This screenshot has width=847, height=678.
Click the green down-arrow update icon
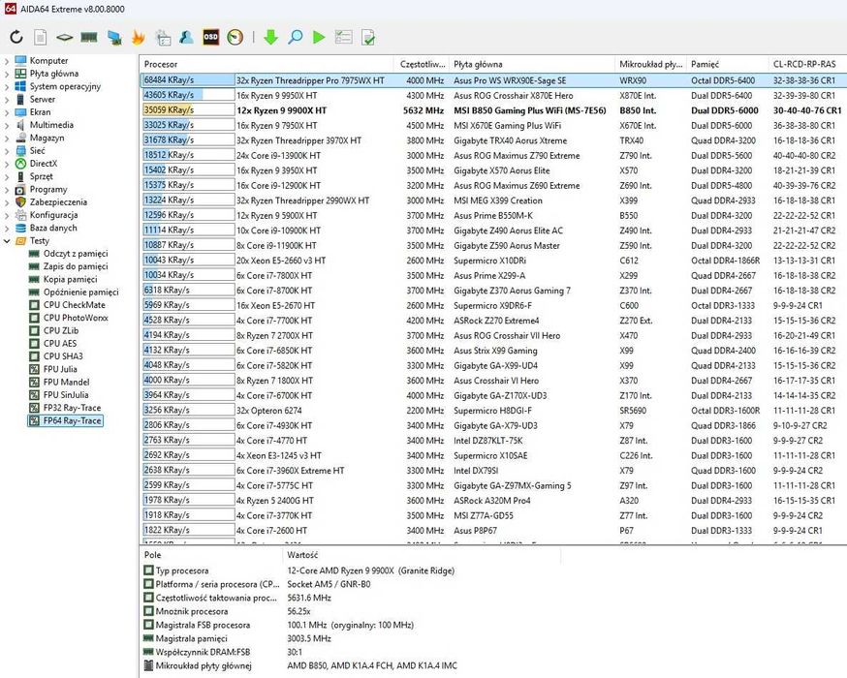pos(270,37)
